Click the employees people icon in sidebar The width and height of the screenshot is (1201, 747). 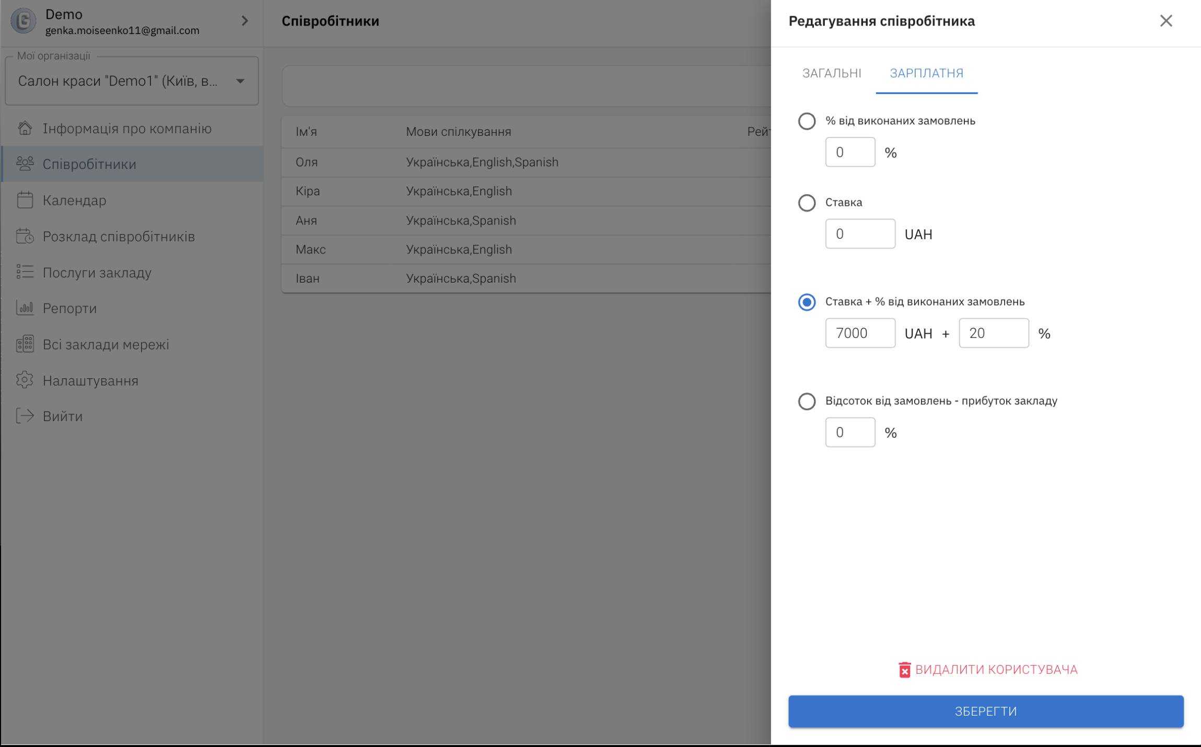click(25, 164)
